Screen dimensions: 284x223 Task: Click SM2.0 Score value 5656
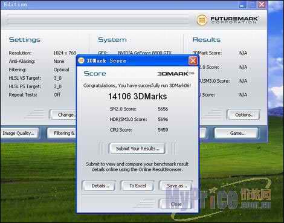(x=163, y=109)
